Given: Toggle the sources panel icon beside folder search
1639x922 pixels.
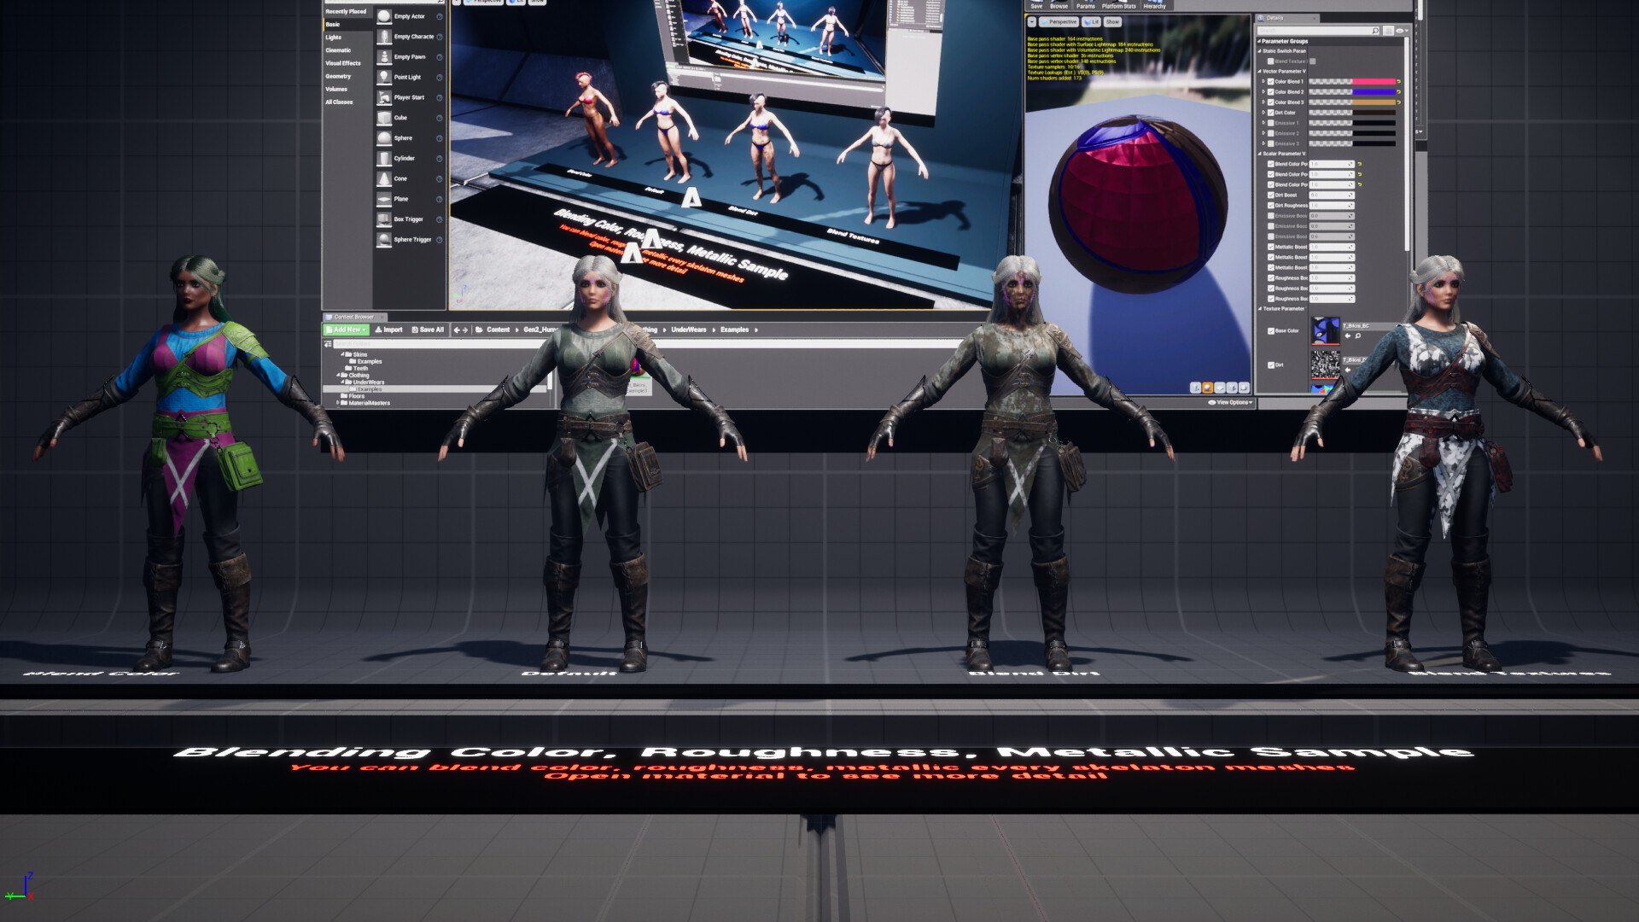Looking at the screenshot, I should click(x=328, y=344).
